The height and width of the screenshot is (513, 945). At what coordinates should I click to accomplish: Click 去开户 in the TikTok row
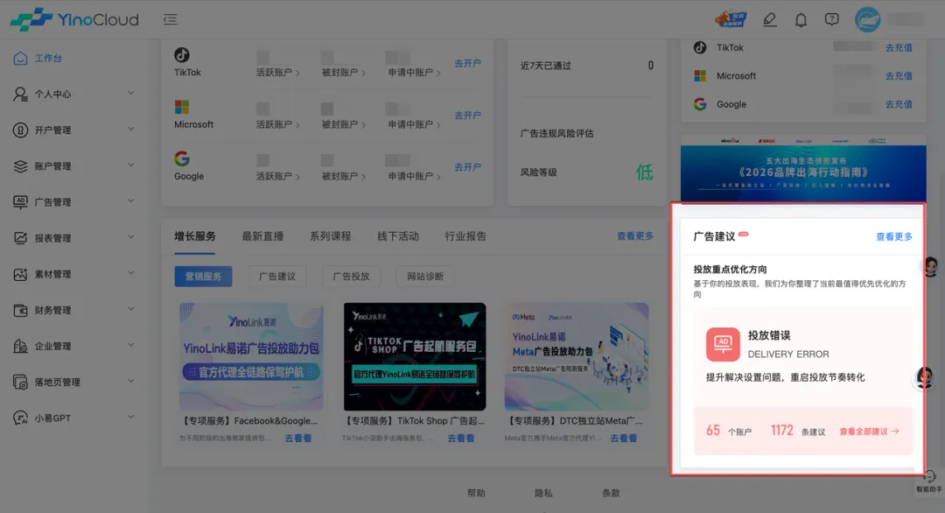click(467, 63)
